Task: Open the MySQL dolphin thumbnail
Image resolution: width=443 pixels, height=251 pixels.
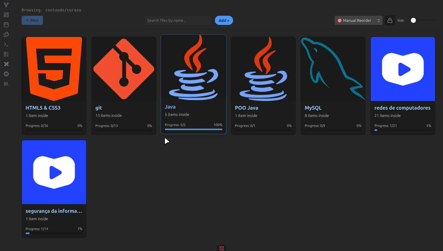Action: [333, 69]
